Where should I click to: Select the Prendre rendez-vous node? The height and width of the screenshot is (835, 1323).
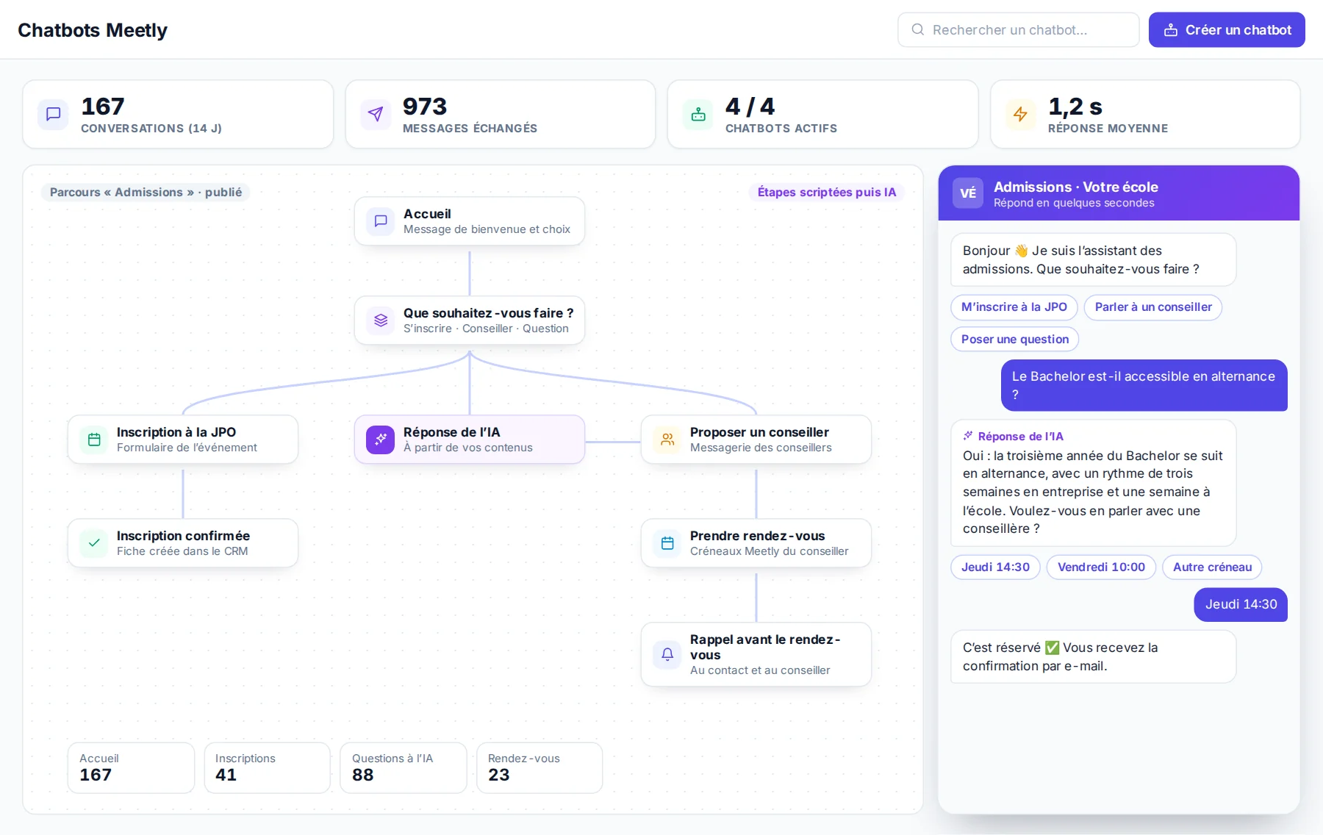click(756, 543)
